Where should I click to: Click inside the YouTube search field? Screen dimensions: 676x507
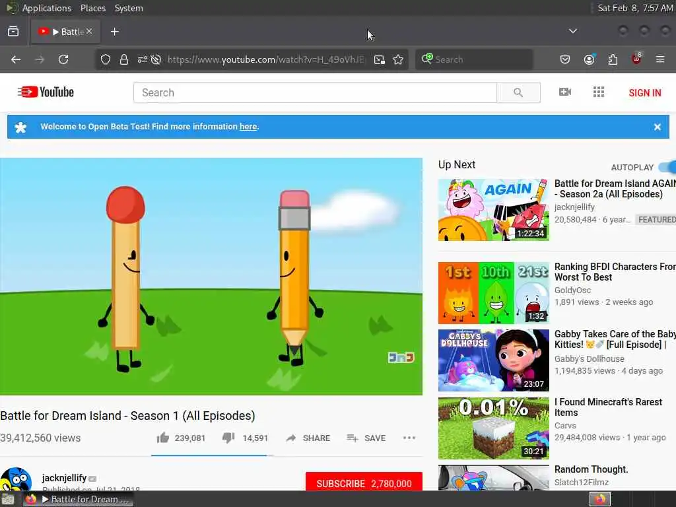pos(315,92)
